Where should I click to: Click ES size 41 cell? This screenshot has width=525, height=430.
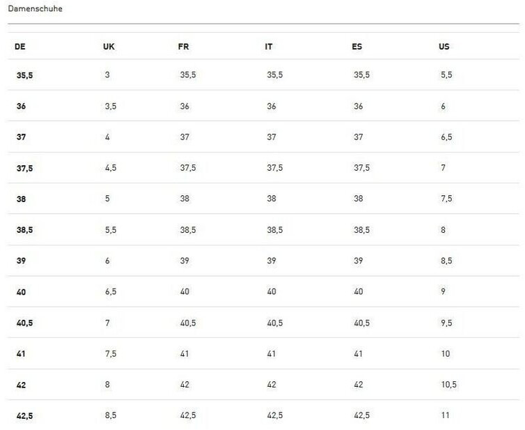359,353
